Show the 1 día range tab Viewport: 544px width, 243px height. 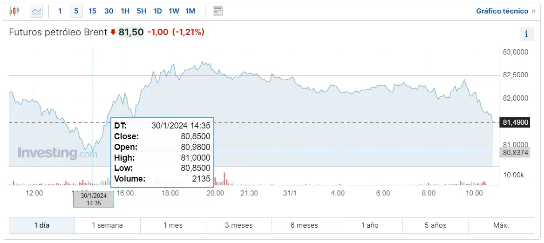coord(41,225)
